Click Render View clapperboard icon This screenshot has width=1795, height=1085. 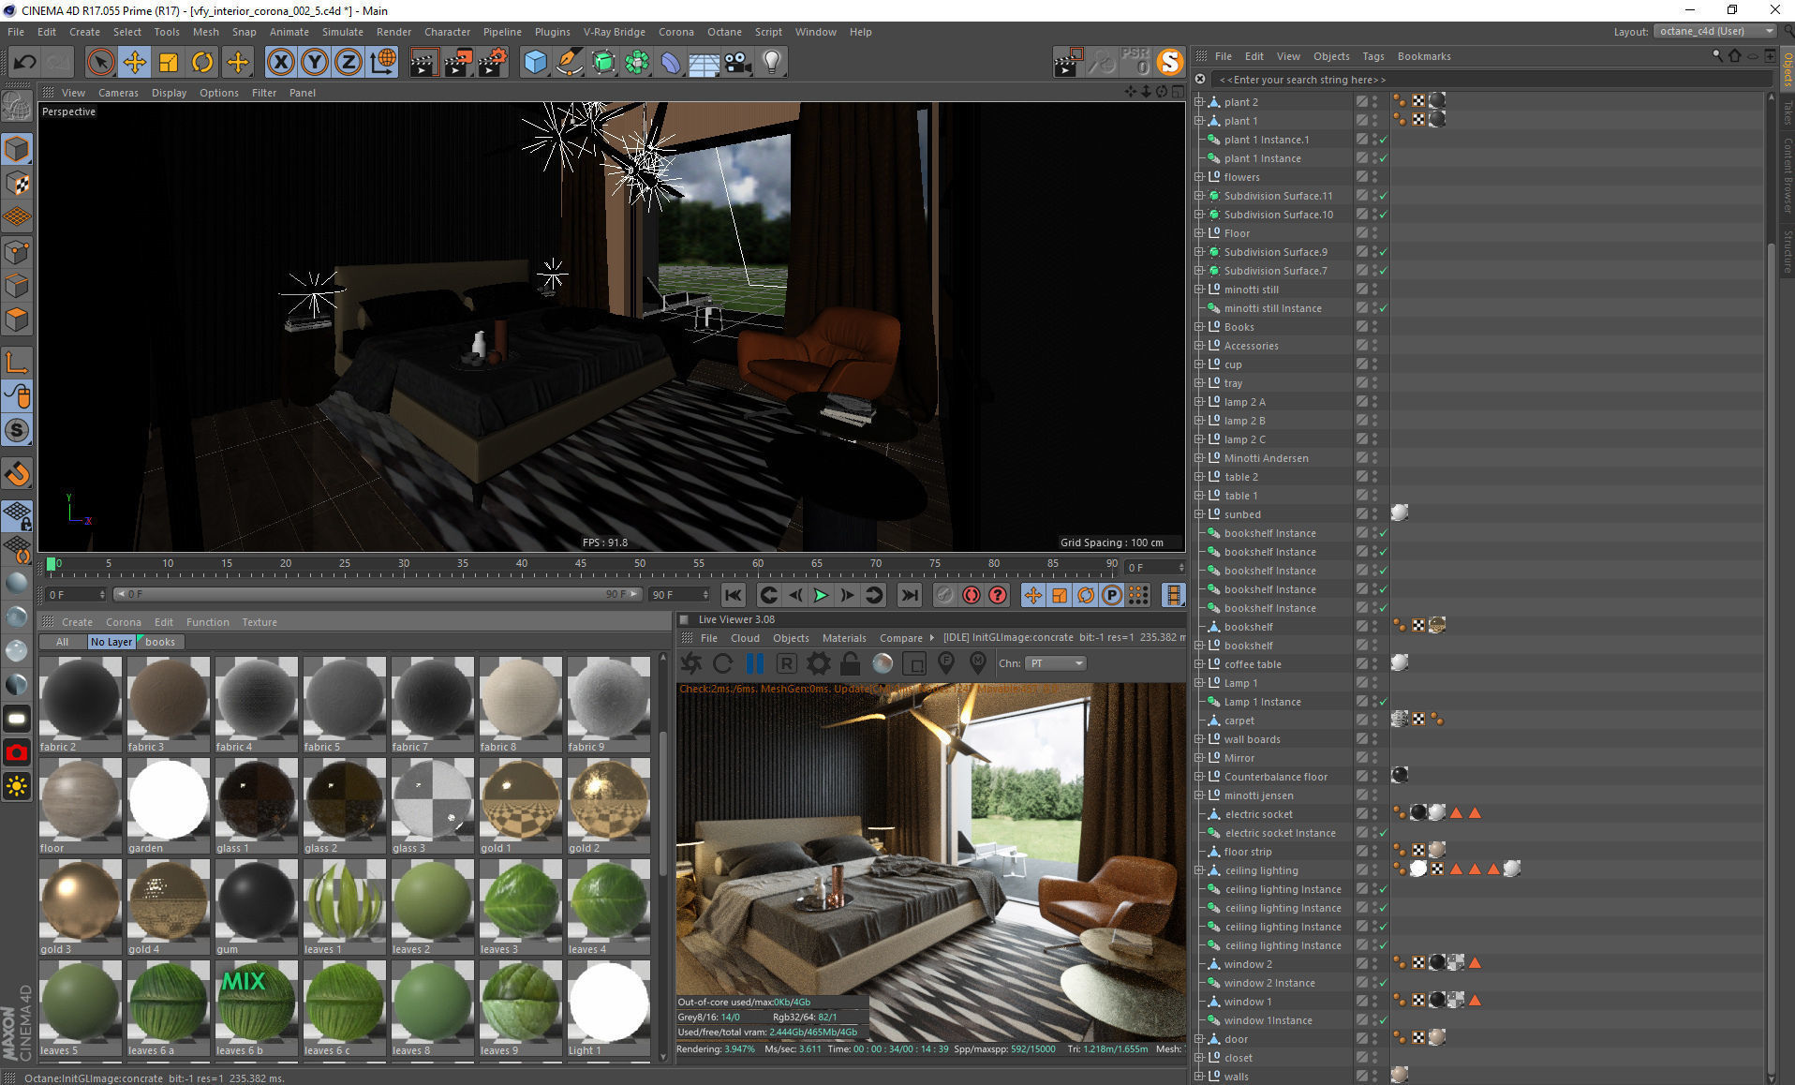tap(423, 63)
